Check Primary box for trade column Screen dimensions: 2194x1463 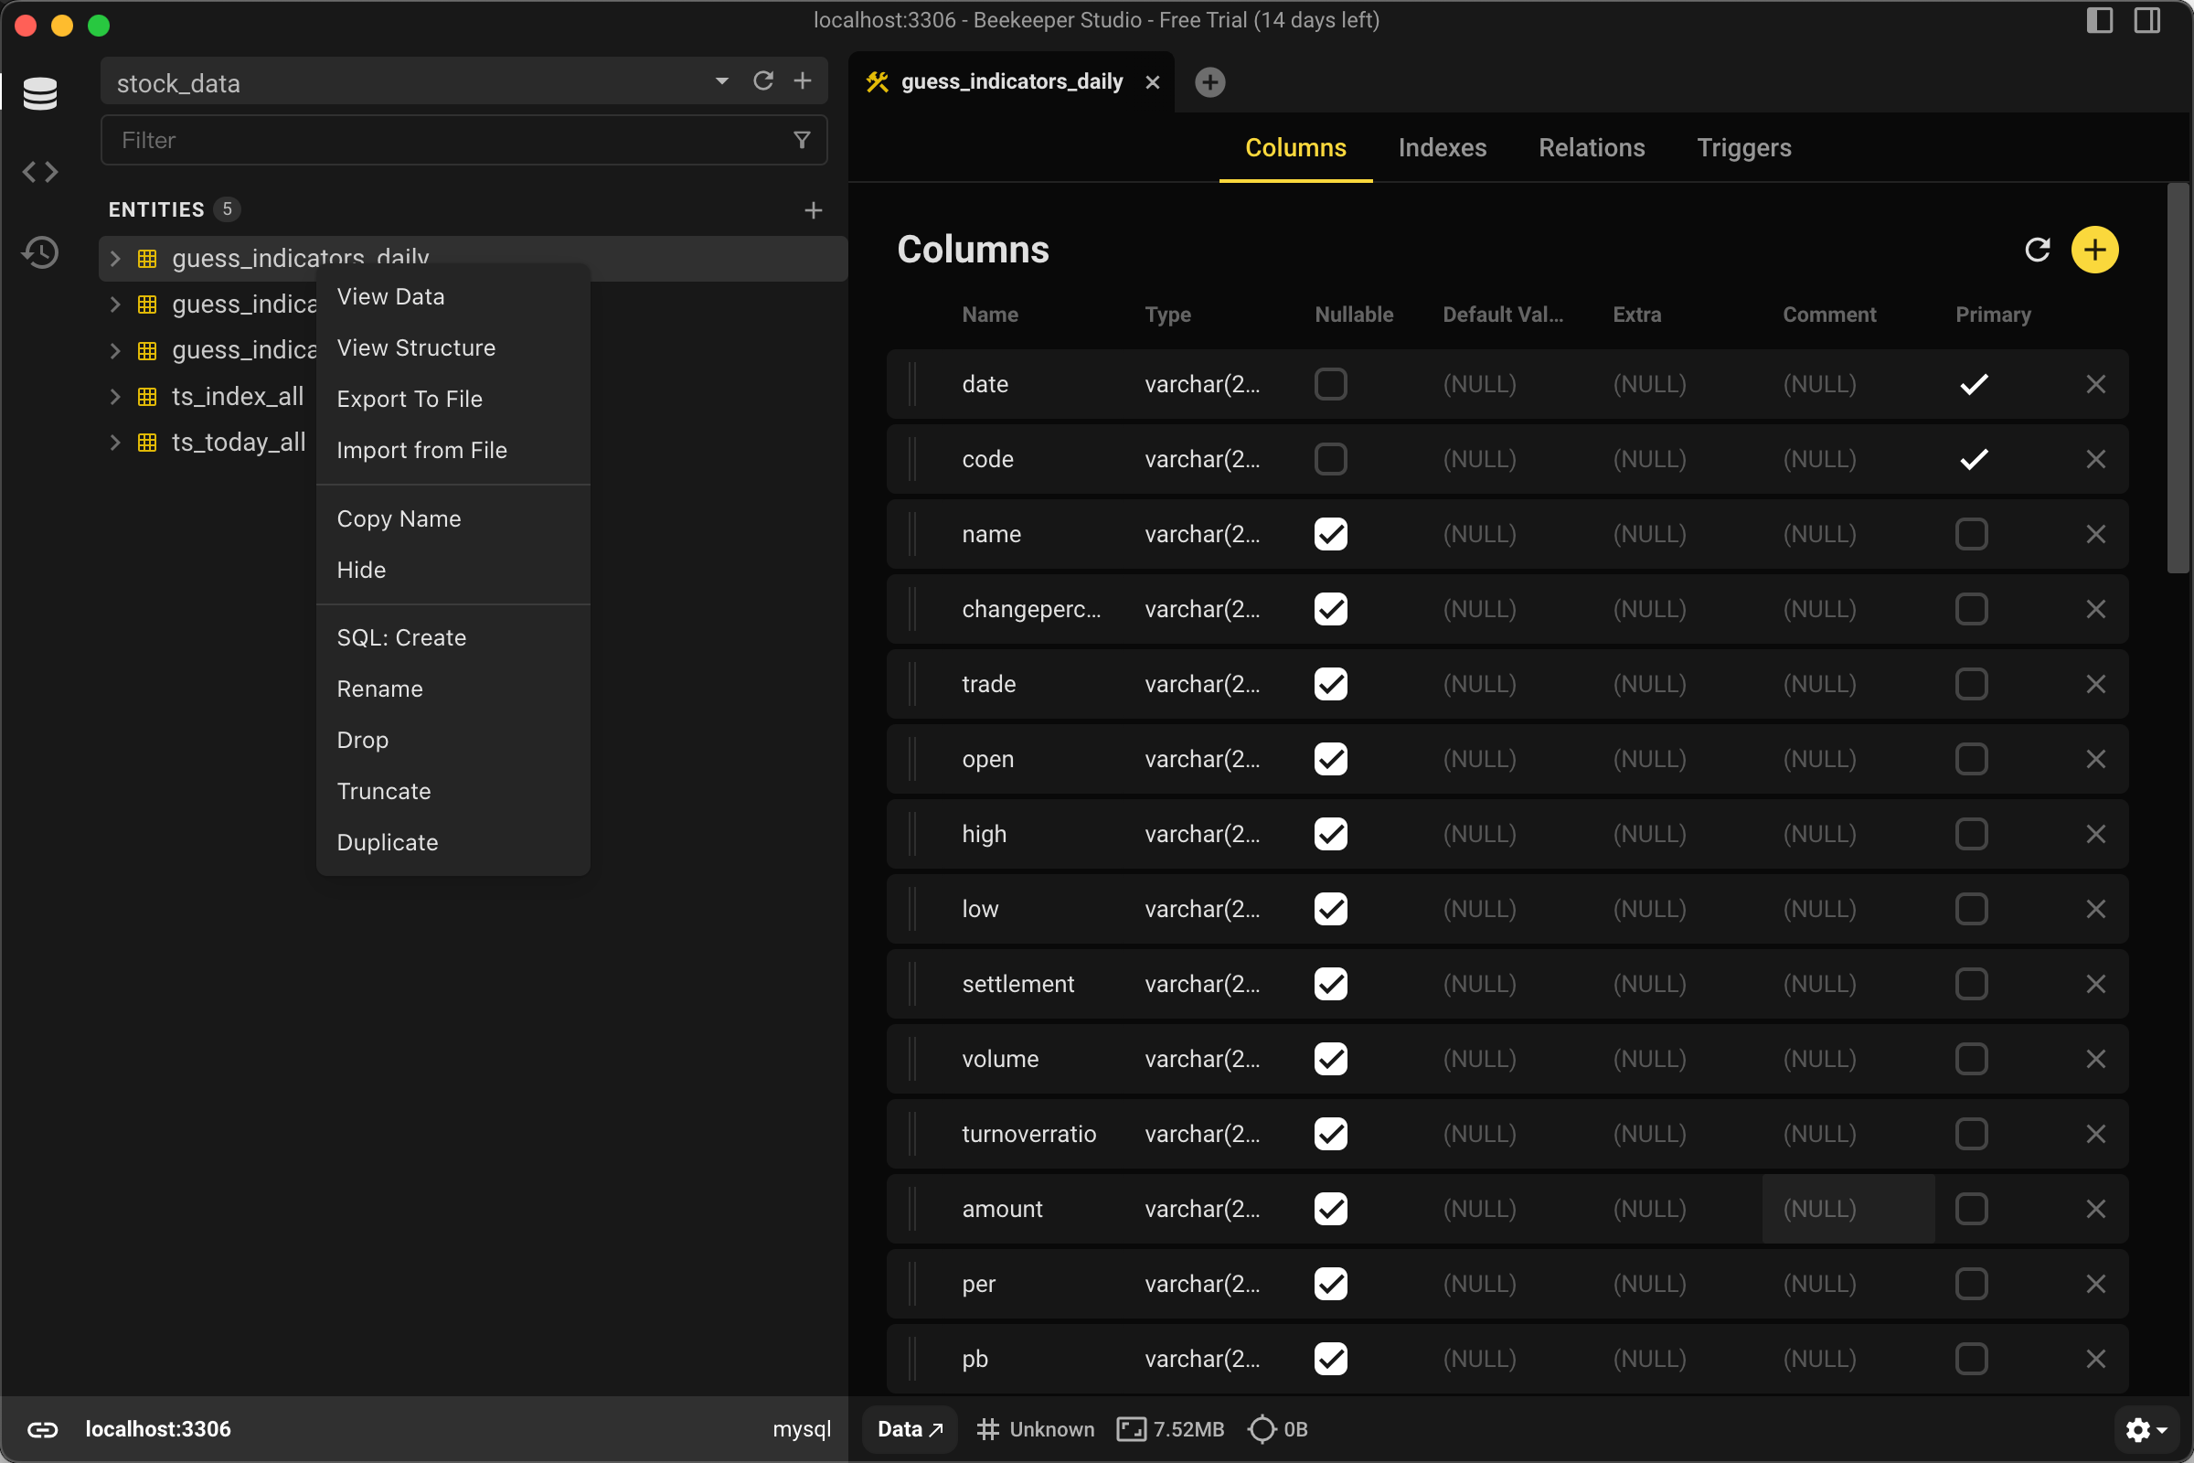click(x=1971, y=685)
